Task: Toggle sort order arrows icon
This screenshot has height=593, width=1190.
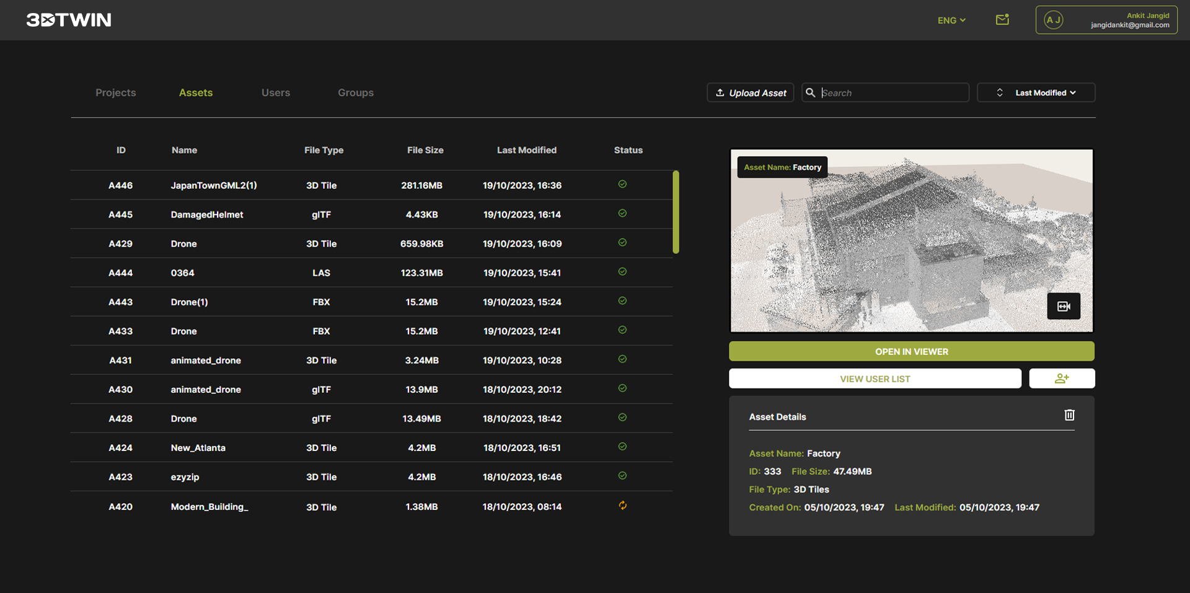Action: [1000, 92]
